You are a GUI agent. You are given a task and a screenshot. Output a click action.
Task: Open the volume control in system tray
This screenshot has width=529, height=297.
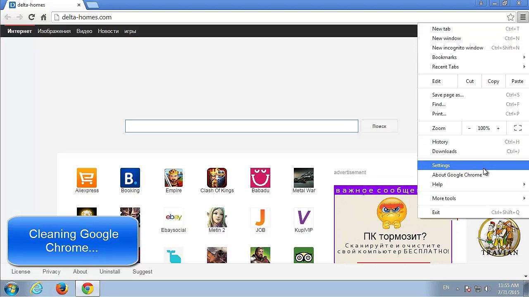(488, 289)
